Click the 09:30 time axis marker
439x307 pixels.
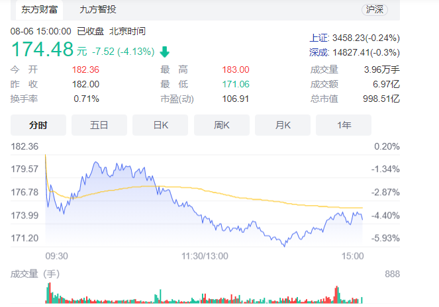(56, 256)
